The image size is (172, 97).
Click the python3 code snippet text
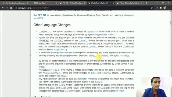tap(130, 38)
